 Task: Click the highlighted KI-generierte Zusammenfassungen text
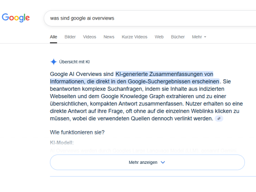click(134, 78)
